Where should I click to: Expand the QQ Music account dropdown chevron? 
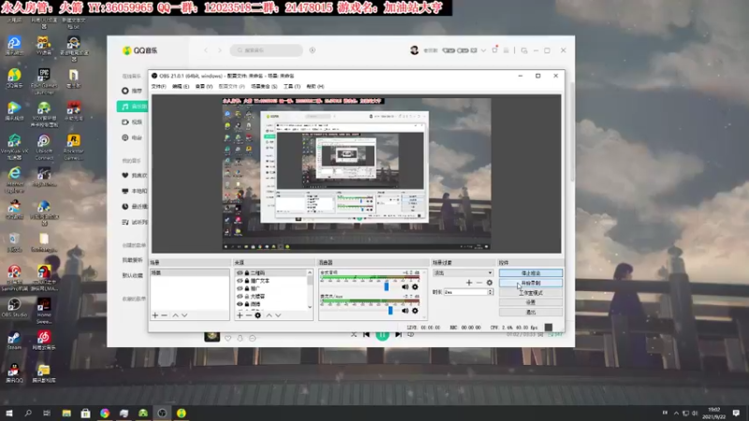click(483, 51)
